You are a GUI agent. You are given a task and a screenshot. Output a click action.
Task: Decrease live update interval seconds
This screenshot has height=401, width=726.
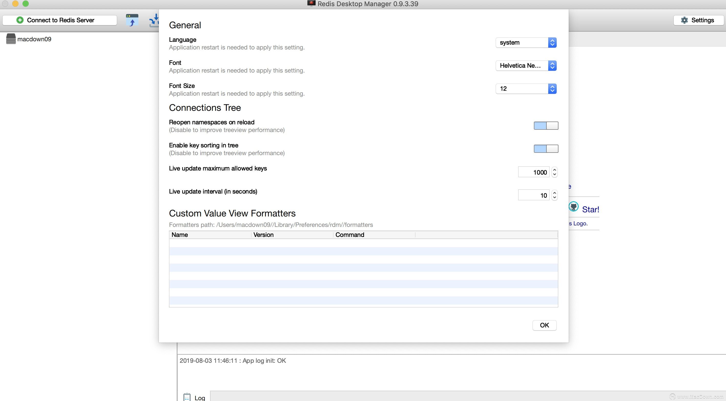554,198
